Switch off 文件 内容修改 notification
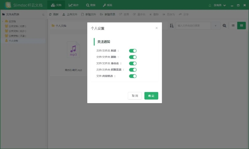 point(133,76)
